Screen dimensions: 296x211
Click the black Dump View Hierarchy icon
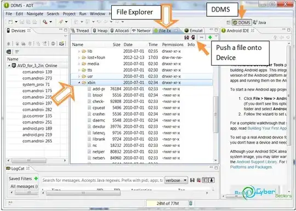point(9,52)
